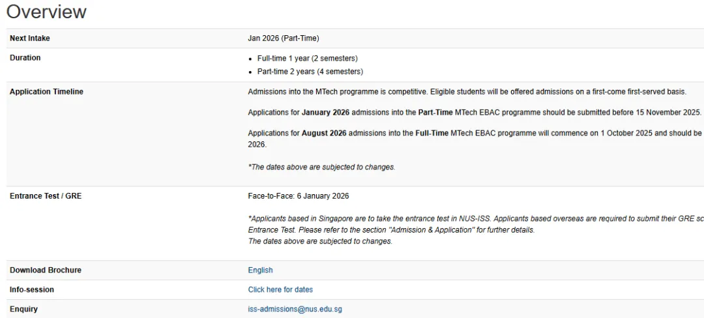Select the Next Intake row label
This screenshot has width=704, height=318.
pyautogui.click(x=30, y=38)
